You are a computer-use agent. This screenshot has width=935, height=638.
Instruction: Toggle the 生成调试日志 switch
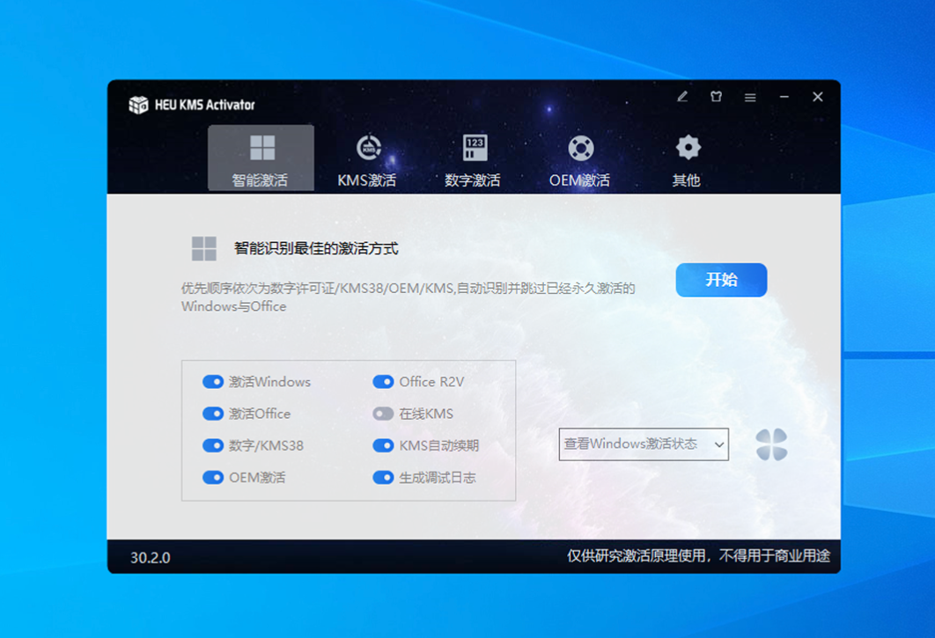click(x=384, y=478)
